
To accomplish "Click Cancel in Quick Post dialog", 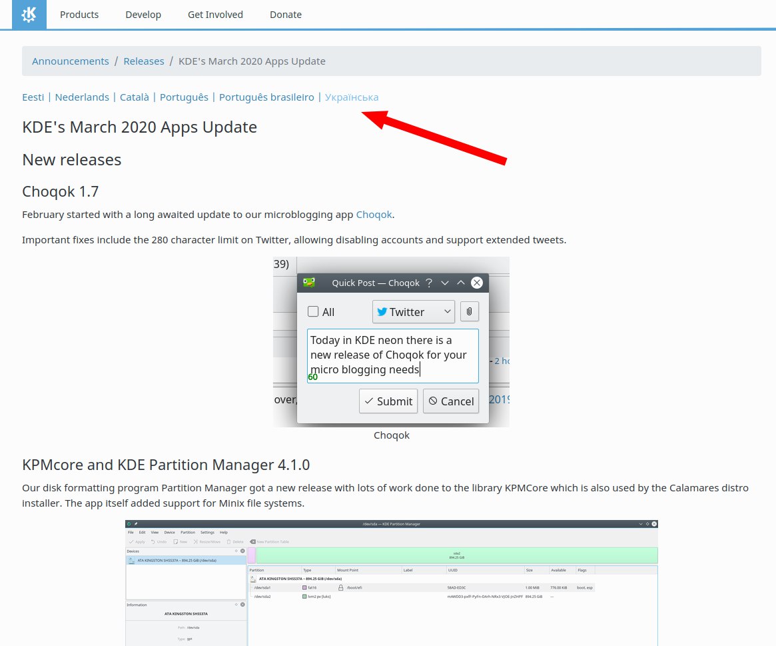I will [451, 401].
